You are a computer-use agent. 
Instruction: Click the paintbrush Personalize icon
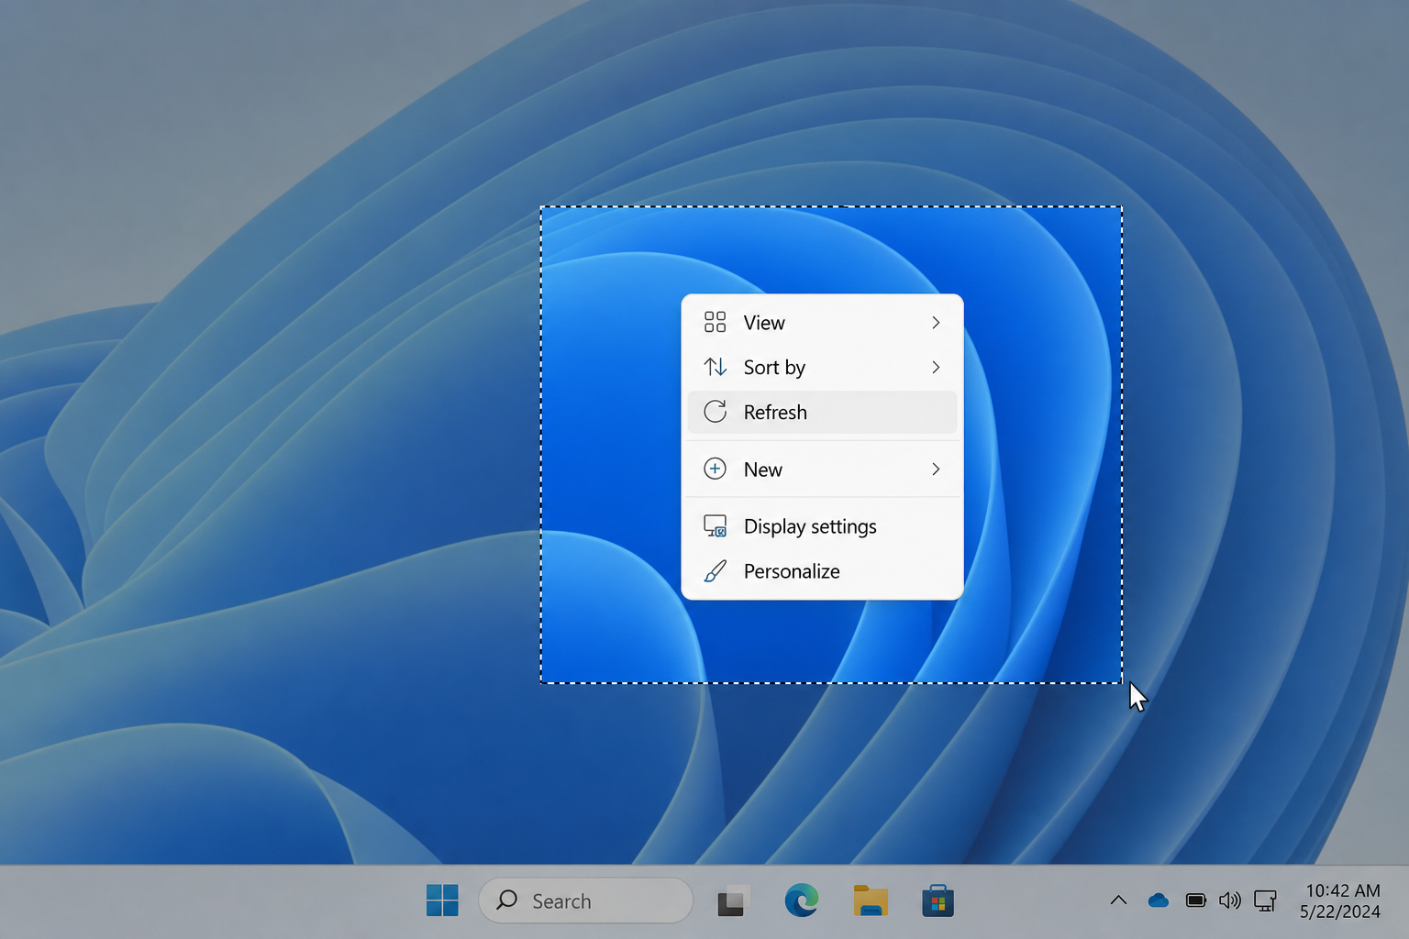tap(715, 571)
